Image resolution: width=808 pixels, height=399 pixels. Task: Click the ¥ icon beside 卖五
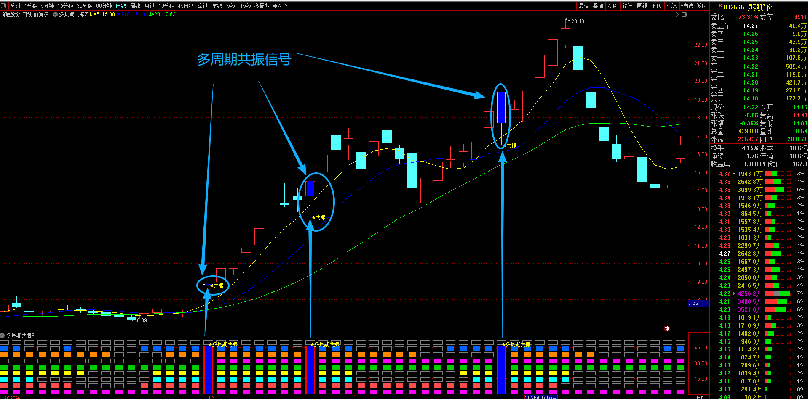[727, 26]
